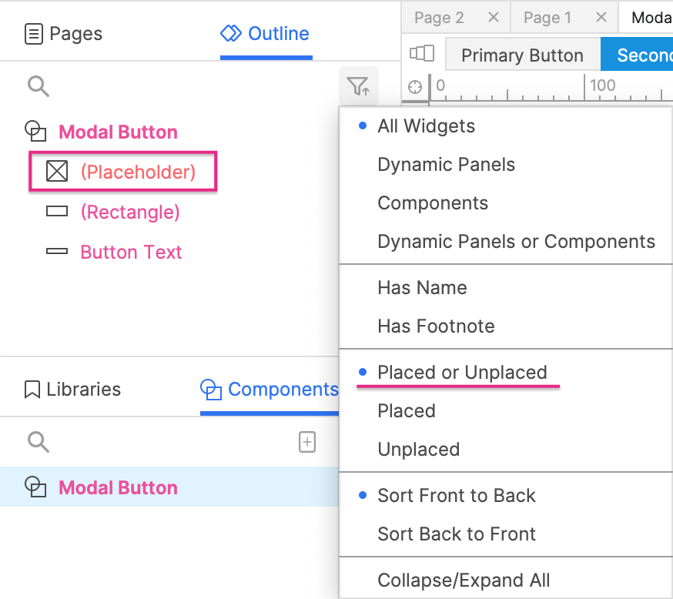Choose Collapse/Expand All in the menu

[464, 580]
